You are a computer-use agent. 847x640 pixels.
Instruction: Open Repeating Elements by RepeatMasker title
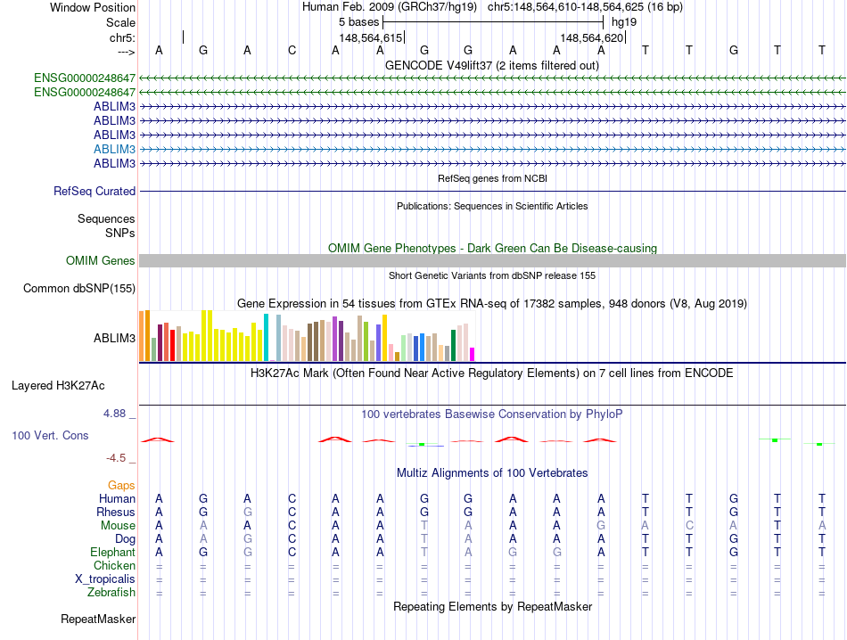point(492,606)
